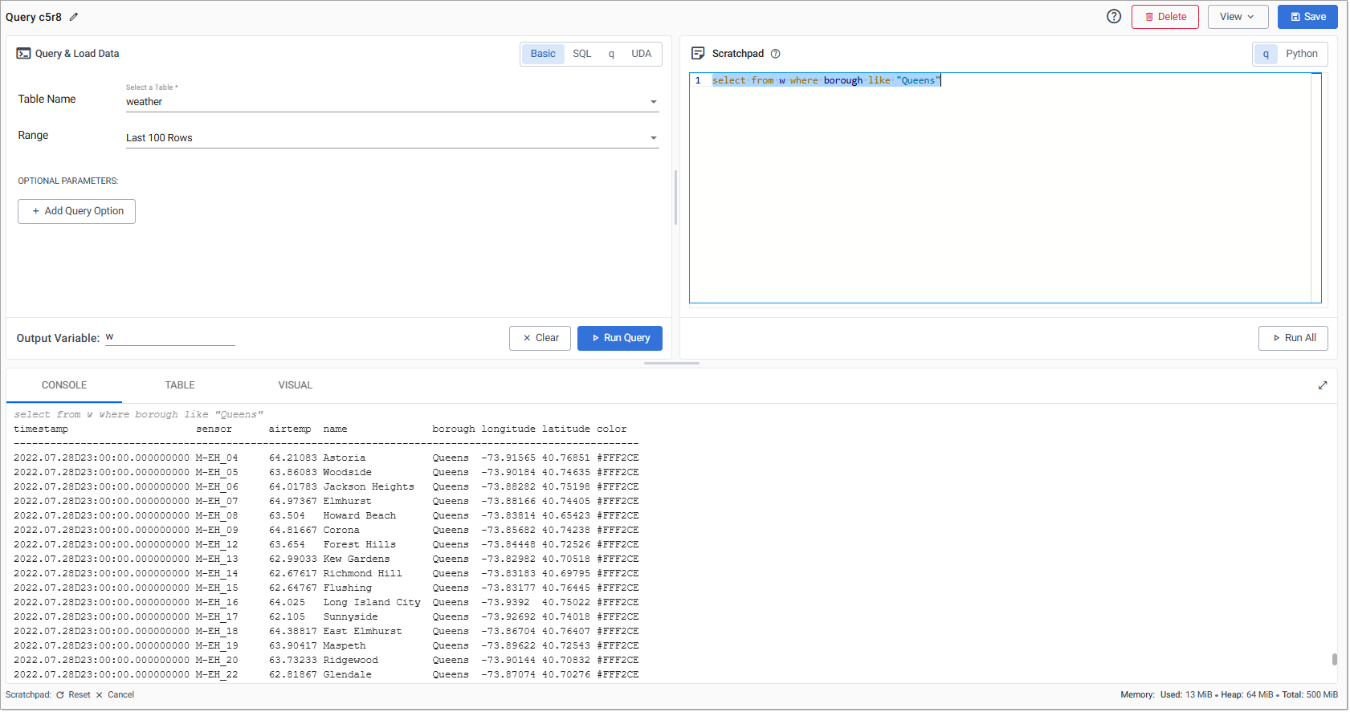The height and width of the screenshot is (712, 1350).
Task: Cancel scratchpad execution in status bar
Action: [x=115, y=695]
